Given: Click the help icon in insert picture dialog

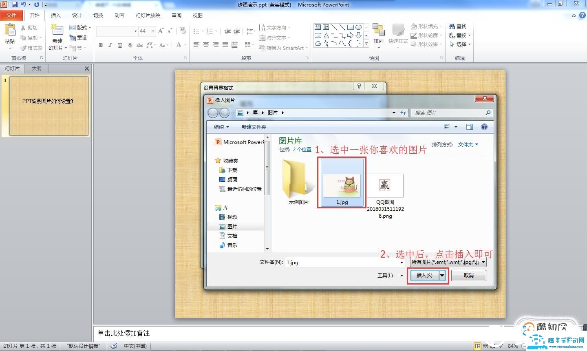Looking at the screenshot, I should click(x=484, y=127).
